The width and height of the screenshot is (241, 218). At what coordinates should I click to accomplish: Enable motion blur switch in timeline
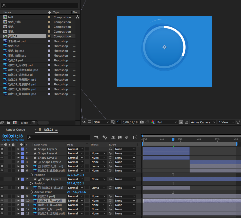[127, 137]
